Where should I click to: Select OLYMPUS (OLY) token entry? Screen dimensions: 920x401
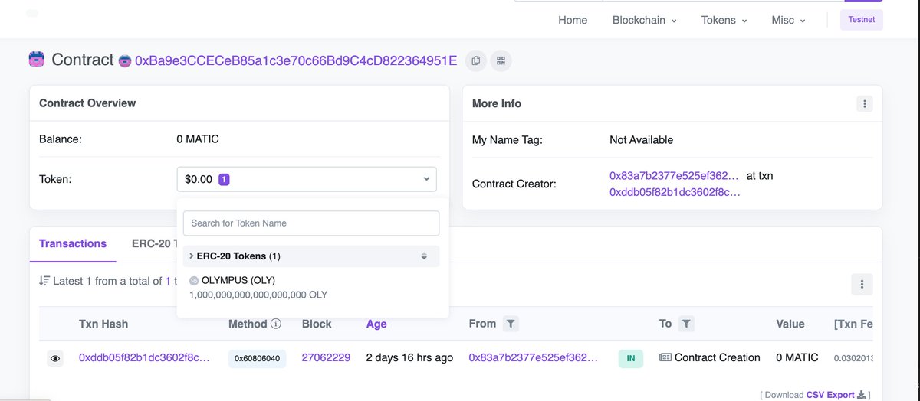311,288
